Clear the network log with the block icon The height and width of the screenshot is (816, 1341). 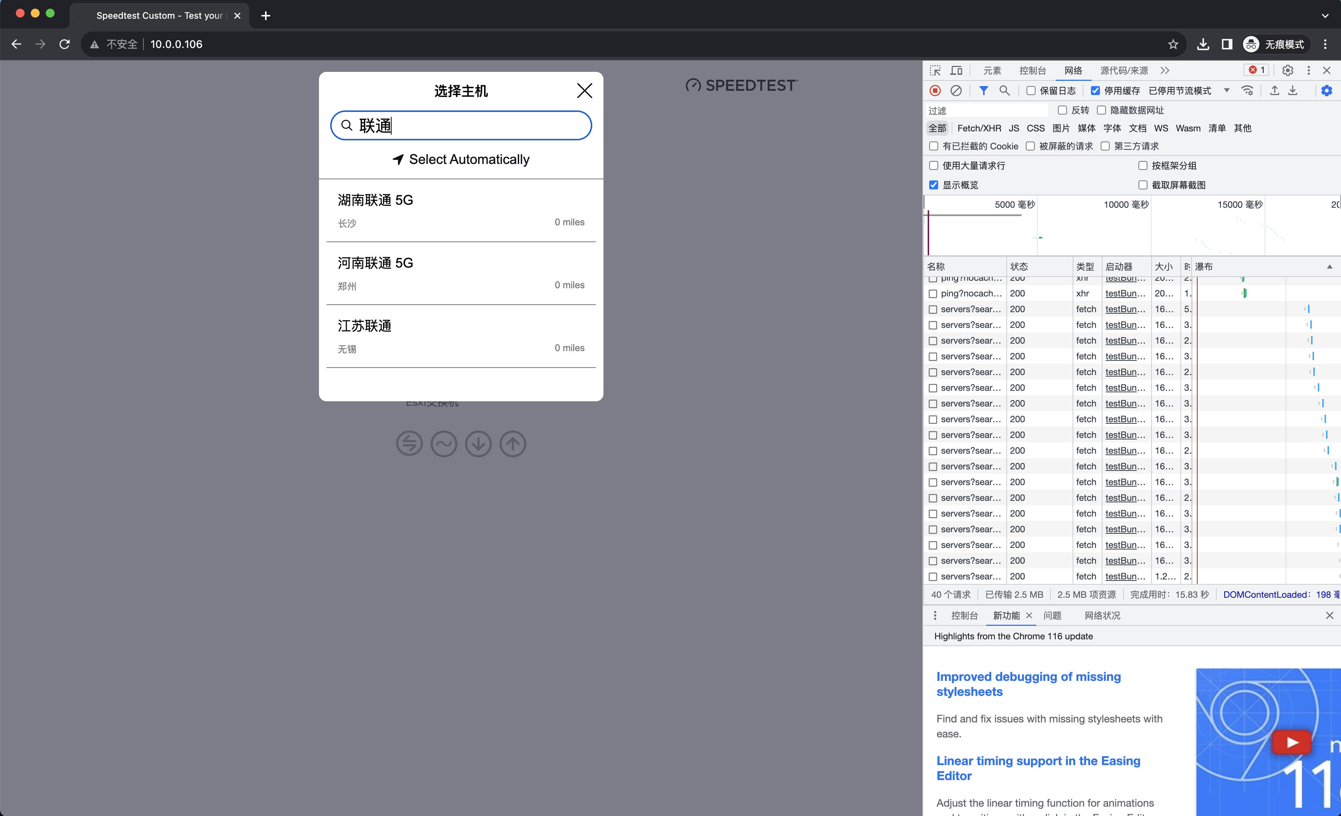pyautogui.click(x=957, y=90)
